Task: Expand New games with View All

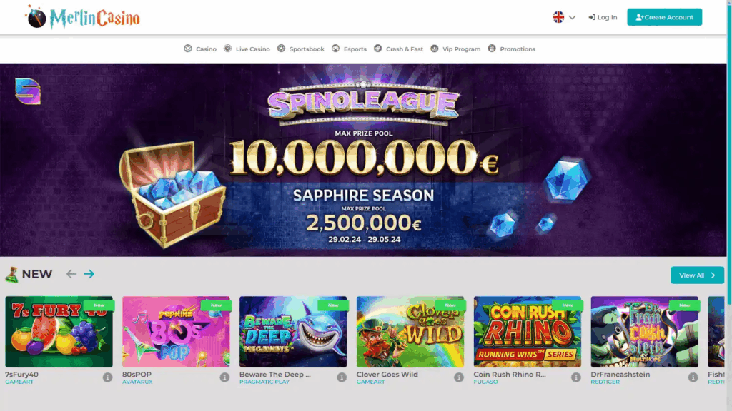Action: pyautogui.click(x=697, y=275)
